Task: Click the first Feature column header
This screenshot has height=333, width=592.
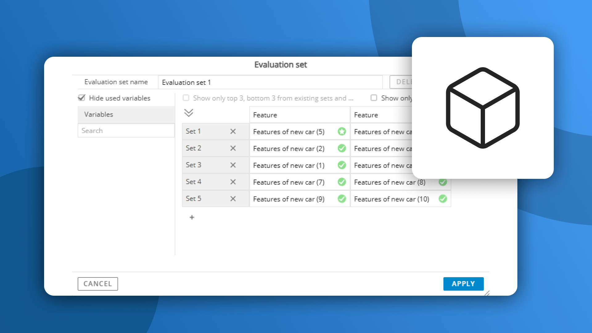Action: click(x=299, y=115)
